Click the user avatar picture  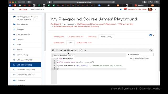click(x=150, y=9)
